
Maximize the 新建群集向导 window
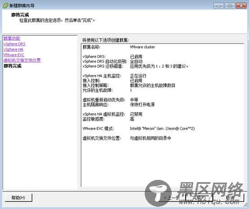click(230, 6)
